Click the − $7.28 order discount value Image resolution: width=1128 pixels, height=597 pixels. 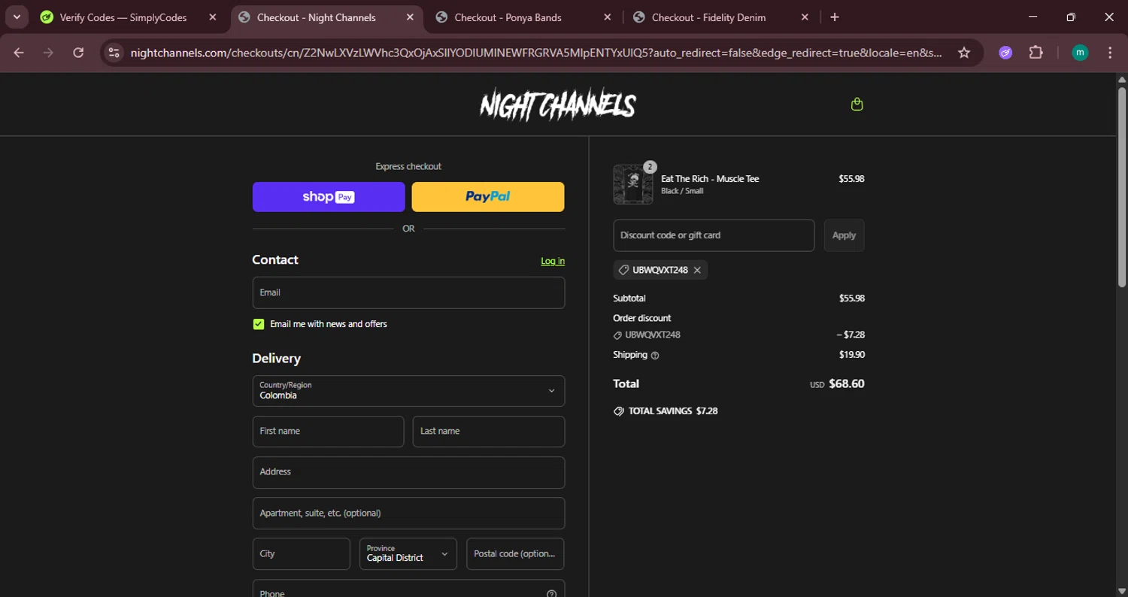point(851,335)
